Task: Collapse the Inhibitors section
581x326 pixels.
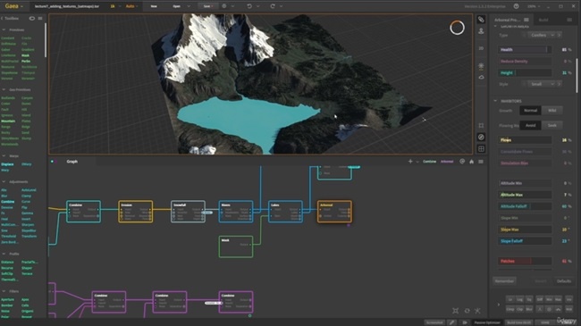Action: 495,101
